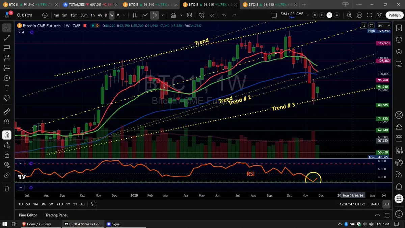The width and height of the screenshot is (405, 228).
Task: Select the YTD date range
Action: pyautogui.click(x=59, y=204)
